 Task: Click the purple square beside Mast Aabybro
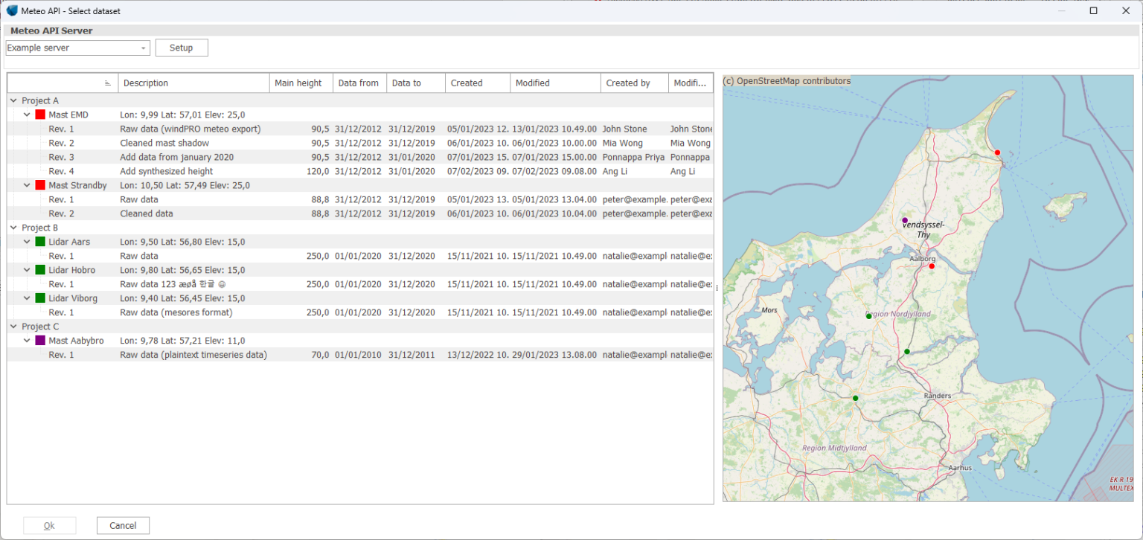(x=39, y=341)
